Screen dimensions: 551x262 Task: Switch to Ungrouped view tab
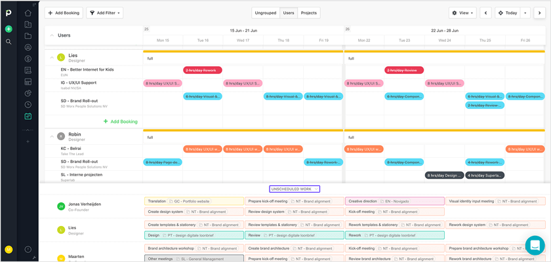point(266,13)
